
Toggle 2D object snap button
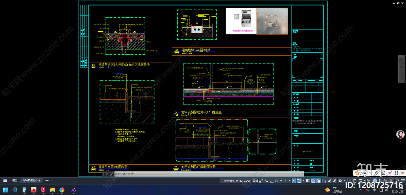pos(299,181)
